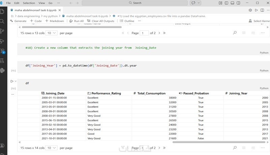The image size is (270, 155).
Task: Open the Explorer view in the activity bar
Action: [x=2, y=11]
